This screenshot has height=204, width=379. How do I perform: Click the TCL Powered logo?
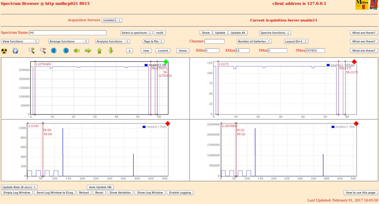click(374, 5)
